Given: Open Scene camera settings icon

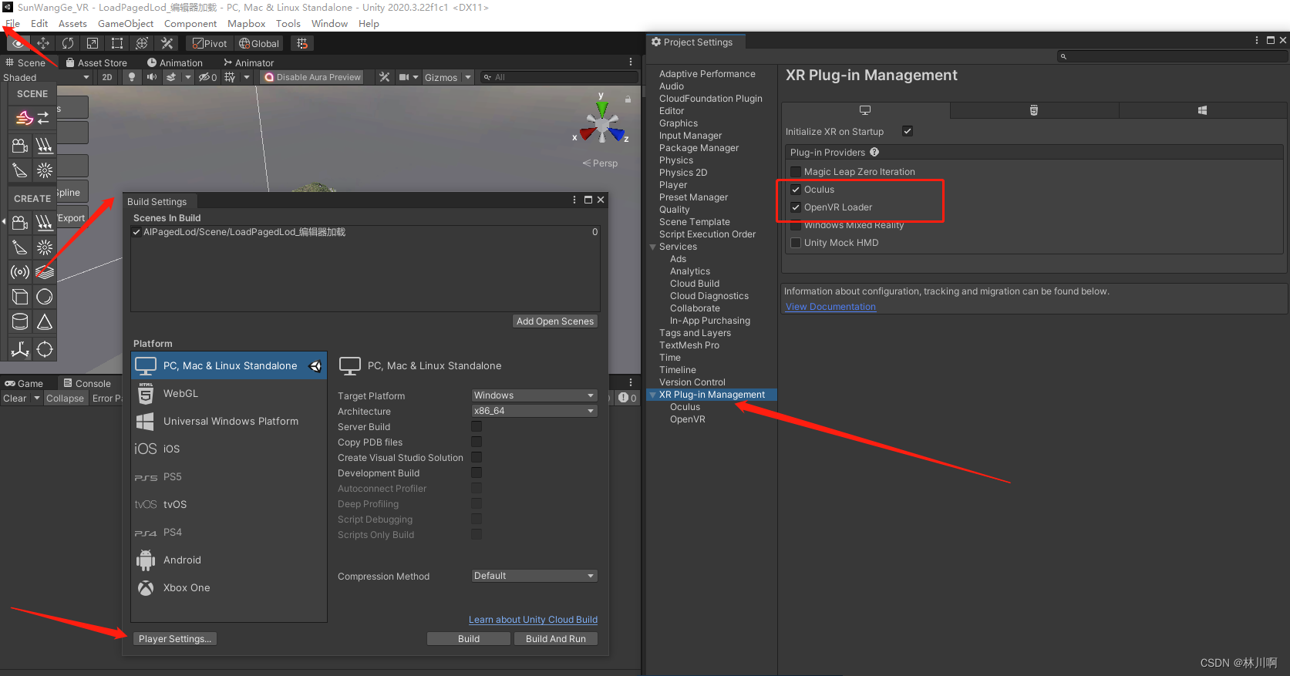Looking at the screenshot, I should click(x=403, y=77).
